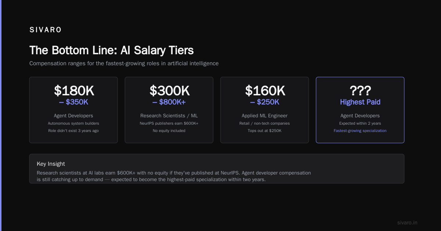
Task: Click 'Tops out at $250K' text
Action: click(x=265, y=131)
